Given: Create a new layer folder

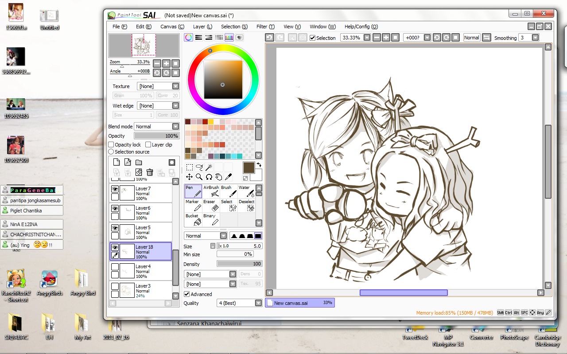Looking at the screenshot, I should tap(139, 162).
